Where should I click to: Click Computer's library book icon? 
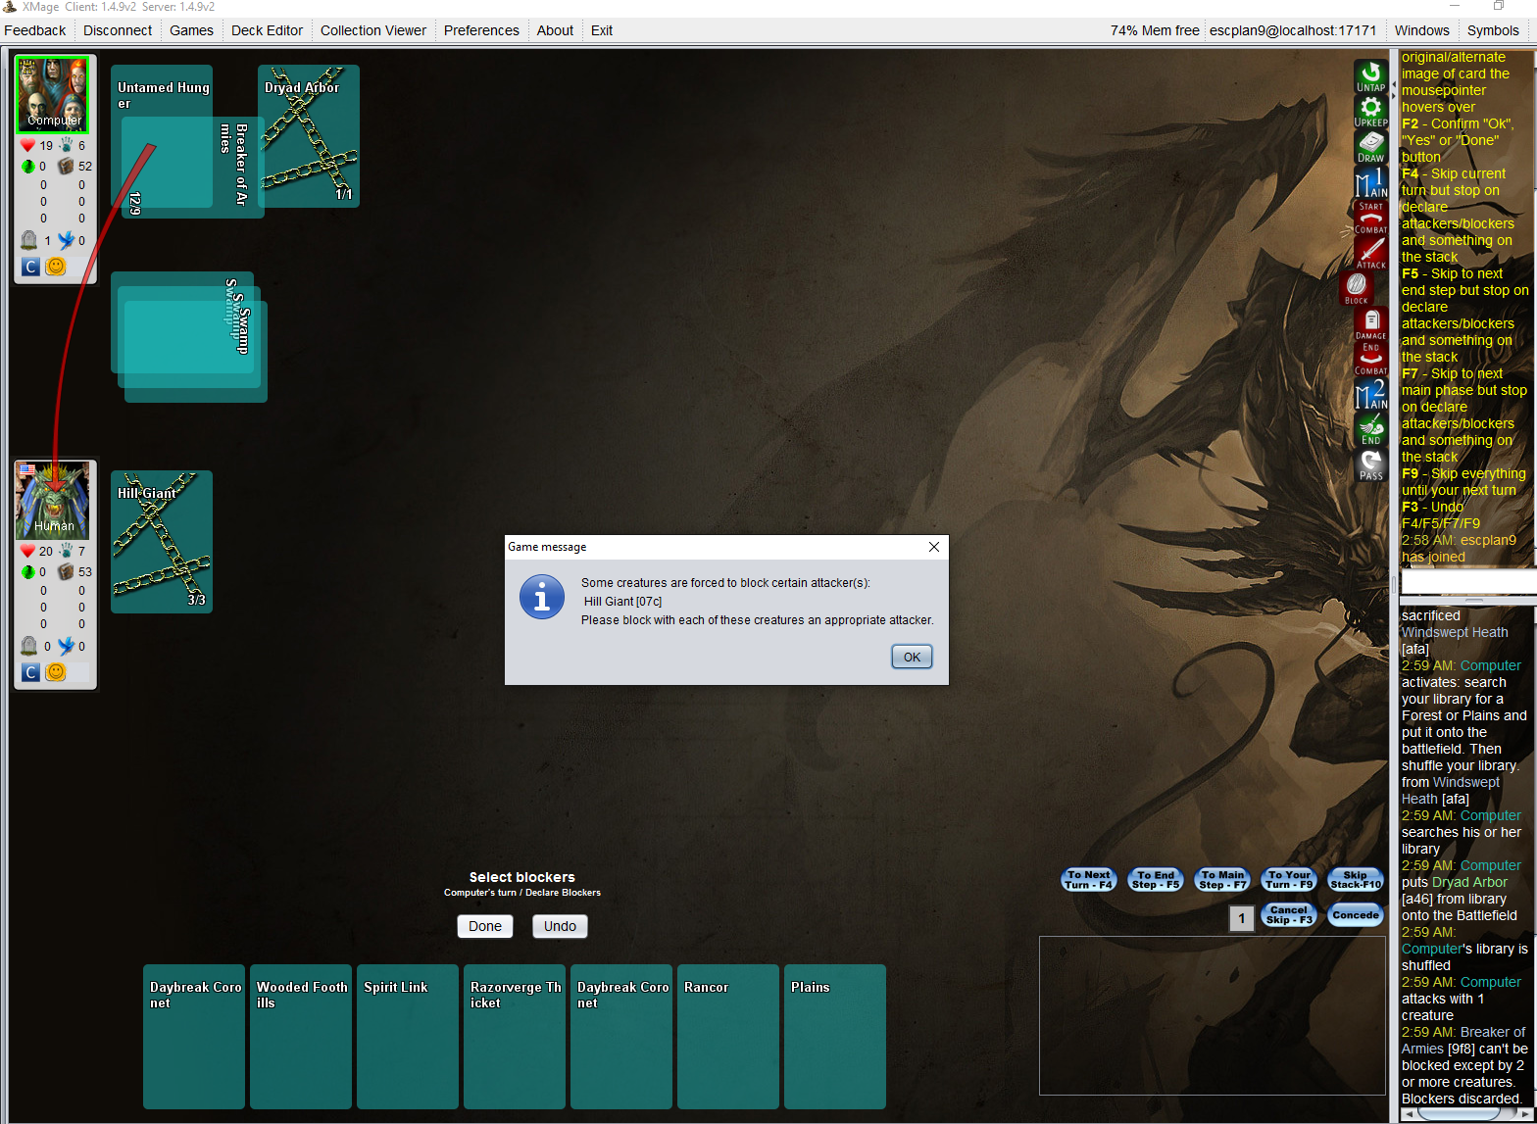click(66, 166)
